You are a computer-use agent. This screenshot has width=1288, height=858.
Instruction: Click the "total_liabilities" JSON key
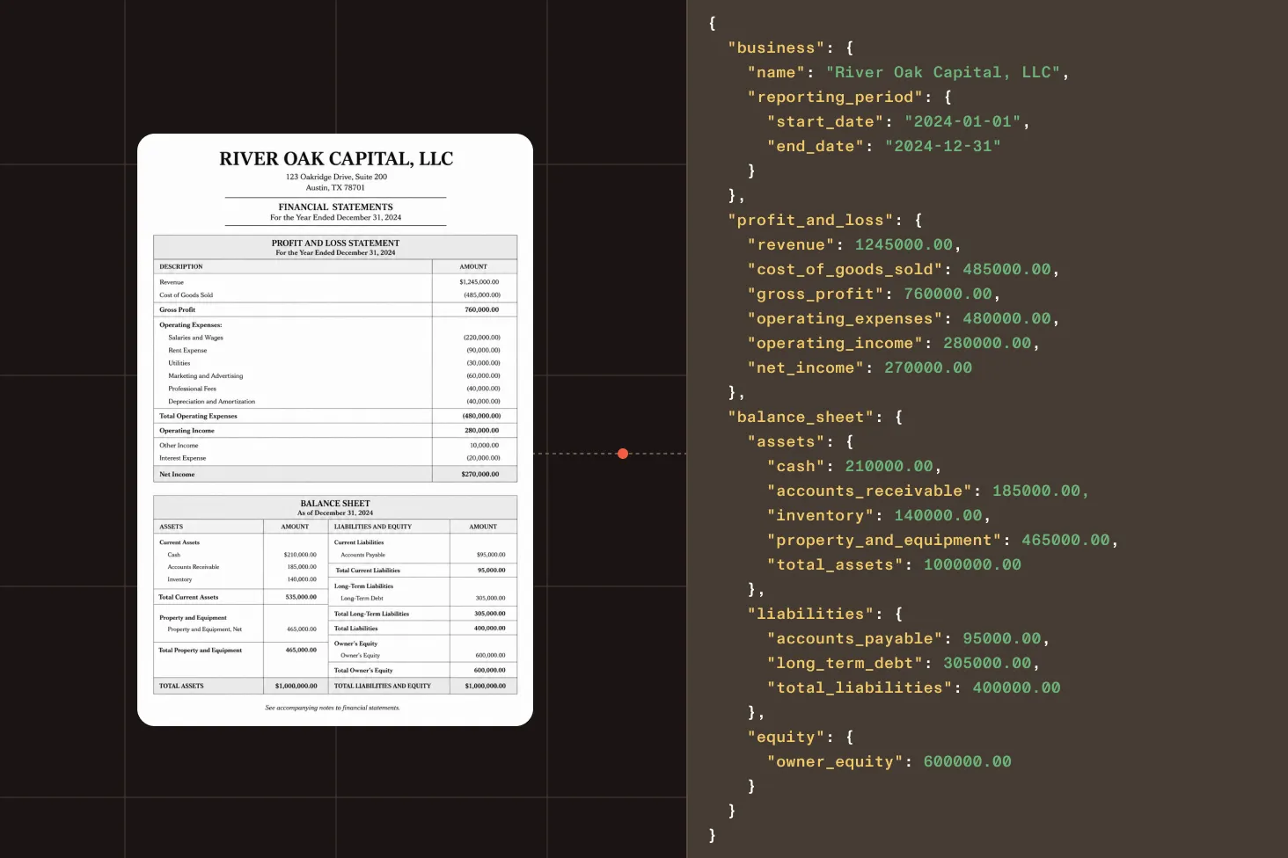tap(860, 687)
